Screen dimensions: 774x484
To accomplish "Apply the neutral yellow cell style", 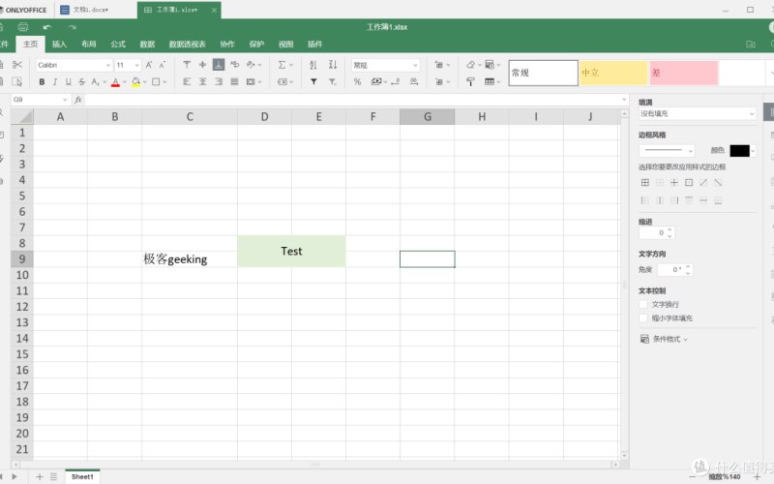I will [613, 73].
